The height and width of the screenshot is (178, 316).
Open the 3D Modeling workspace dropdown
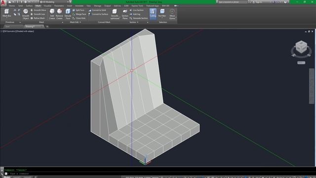coord(54,2)
